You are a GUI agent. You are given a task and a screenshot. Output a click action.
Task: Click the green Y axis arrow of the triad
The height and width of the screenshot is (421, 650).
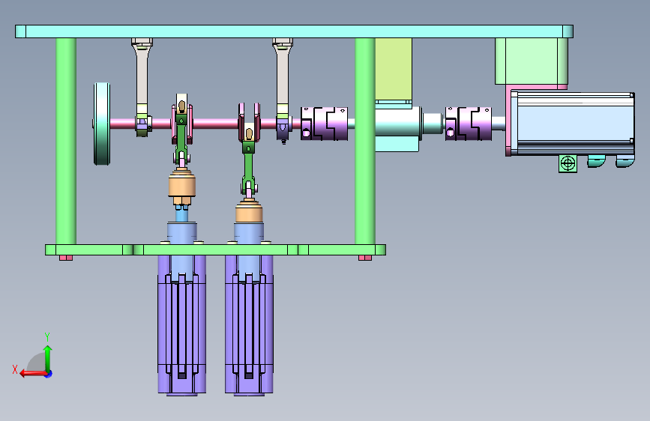[x=48, y=359]
